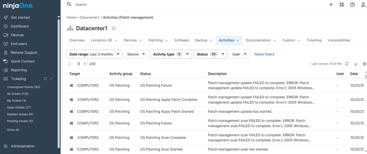Click Windows icon on OS Patching Apply Patch Started row

[x=72, y=112]
